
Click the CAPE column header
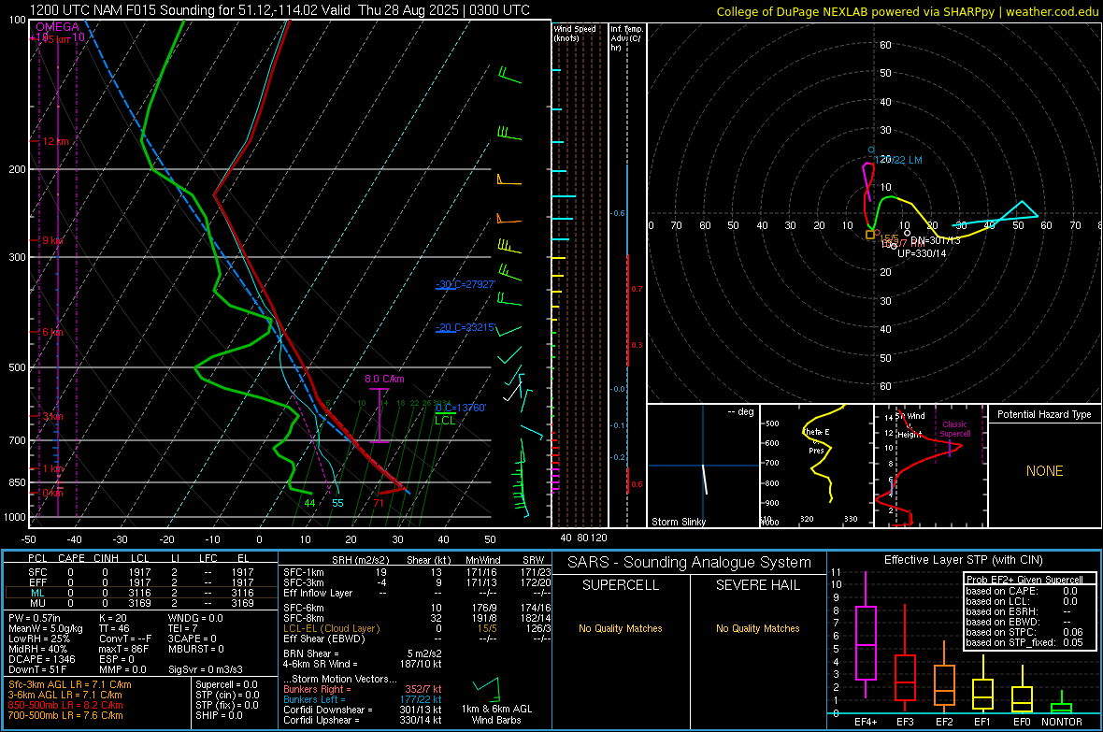71,558
